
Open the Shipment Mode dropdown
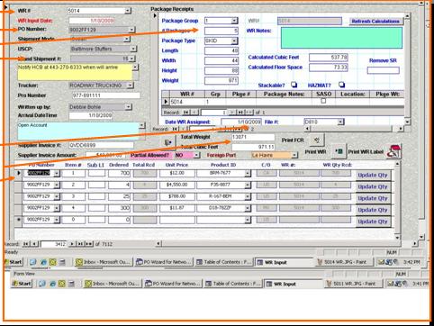tap(127, 39)
